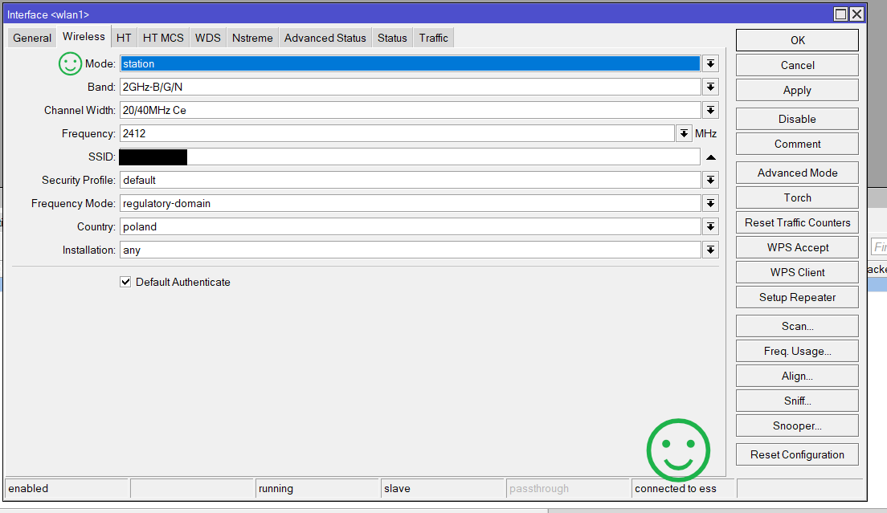Select the Wireless tab
Viewport: 887px width, 513px height.
point(84,37)
